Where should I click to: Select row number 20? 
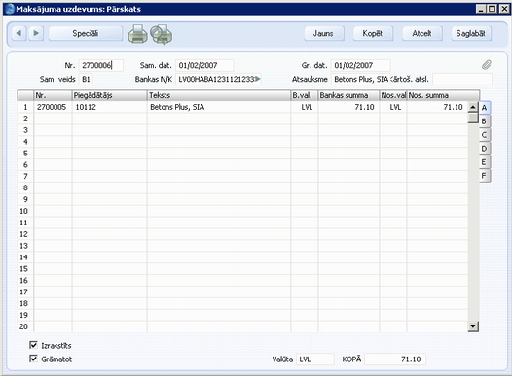tap(25, 326)
